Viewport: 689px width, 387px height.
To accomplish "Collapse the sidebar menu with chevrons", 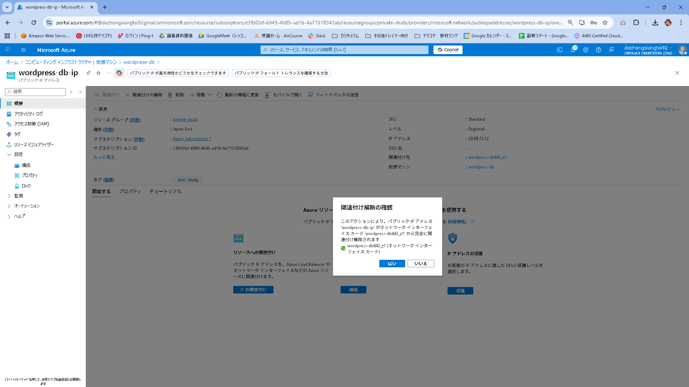I will [81, 92].
